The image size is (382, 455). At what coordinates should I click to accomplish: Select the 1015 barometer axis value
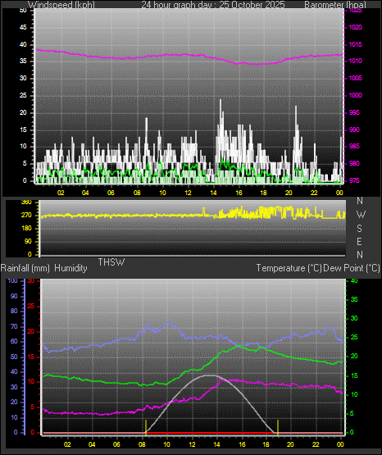coord(355,44)
